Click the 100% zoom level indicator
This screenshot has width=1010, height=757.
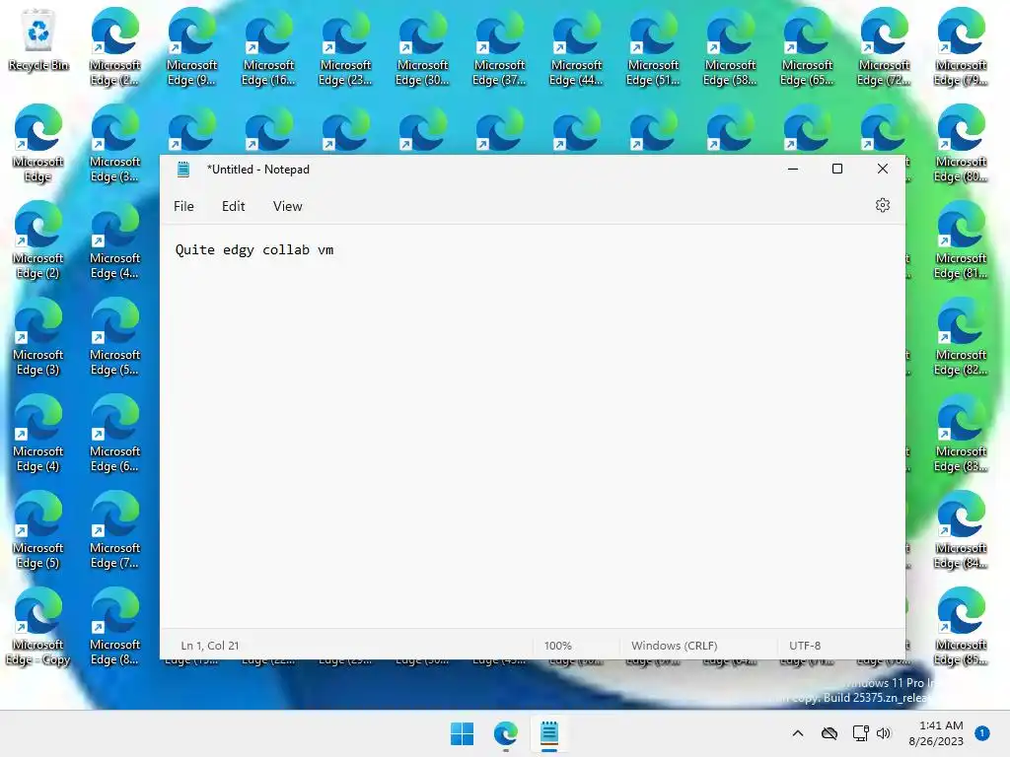click(x=558, y=646)
